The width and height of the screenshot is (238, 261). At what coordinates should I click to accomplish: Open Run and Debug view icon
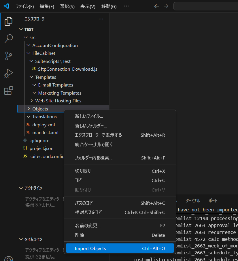[x=8, y=73]
